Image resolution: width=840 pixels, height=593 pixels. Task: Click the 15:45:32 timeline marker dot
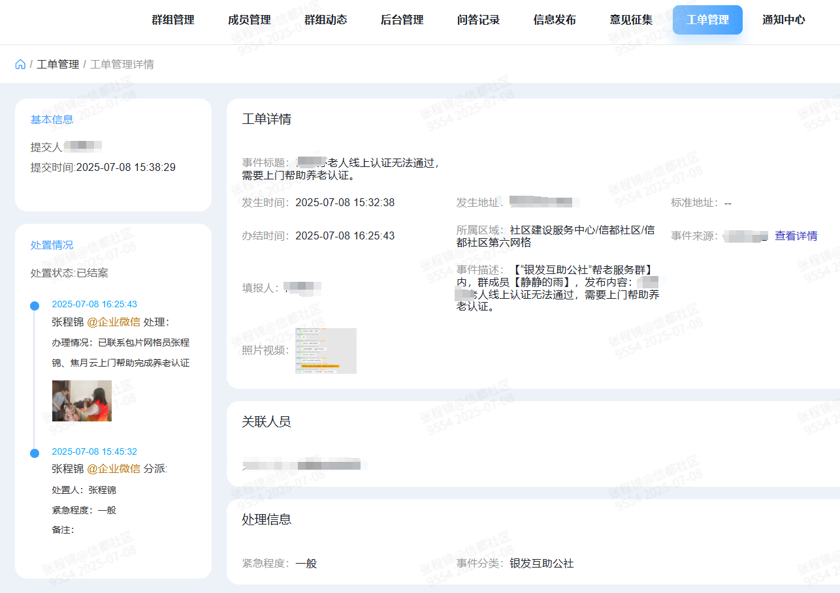[35, 453]
